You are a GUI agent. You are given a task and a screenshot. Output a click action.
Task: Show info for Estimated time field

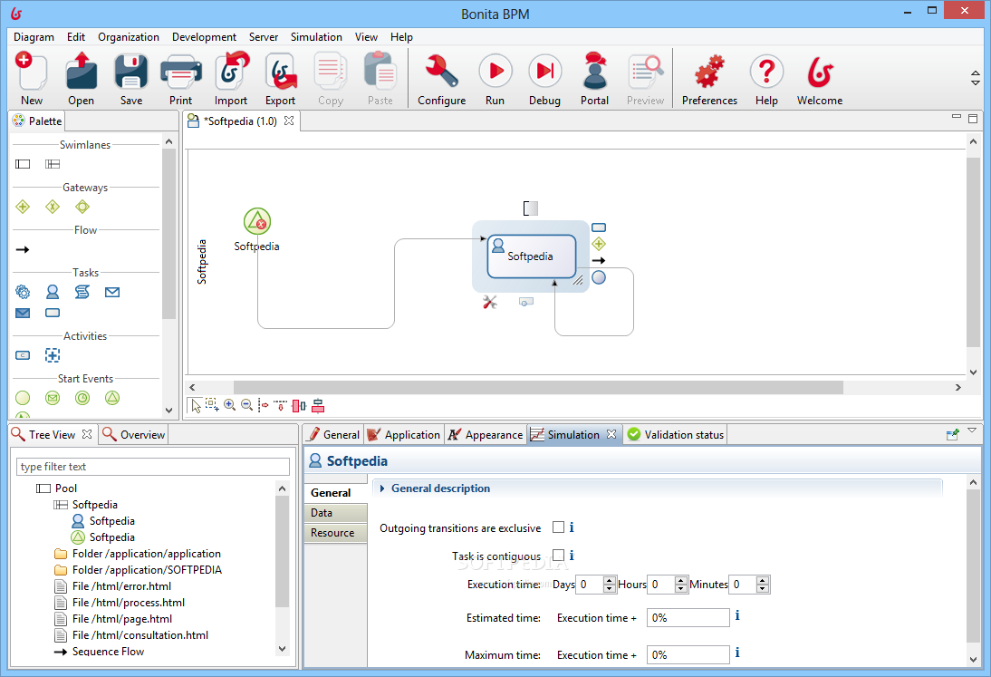tap(737, 615)
